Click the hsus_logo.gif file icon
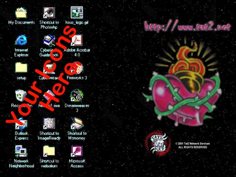236x177 pixels. click(77, 12)
